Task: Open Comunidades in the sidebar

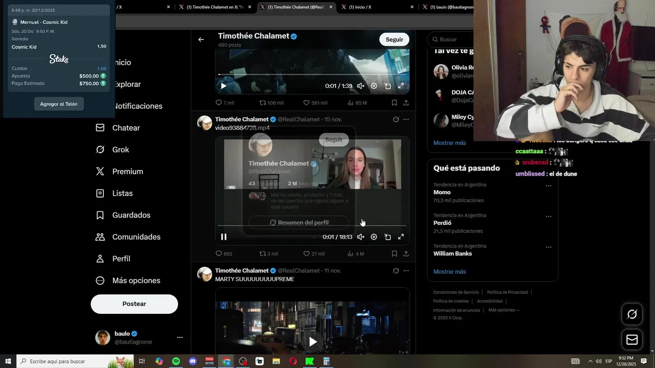Action: tap(128, 237)
